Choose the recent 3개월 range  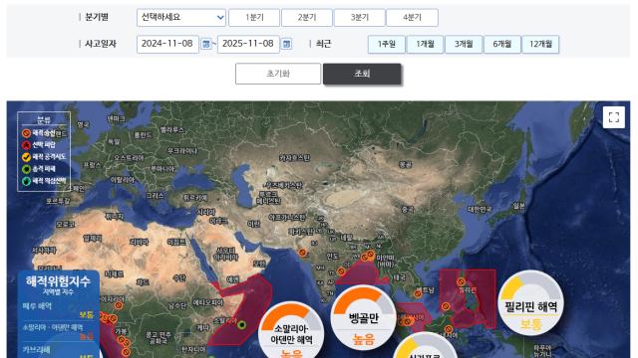[x=464, y=44]
